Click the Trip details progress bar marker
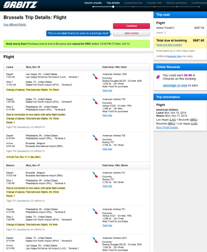Image resolution: width=207 pixels, height=252 pixels. 113,7
